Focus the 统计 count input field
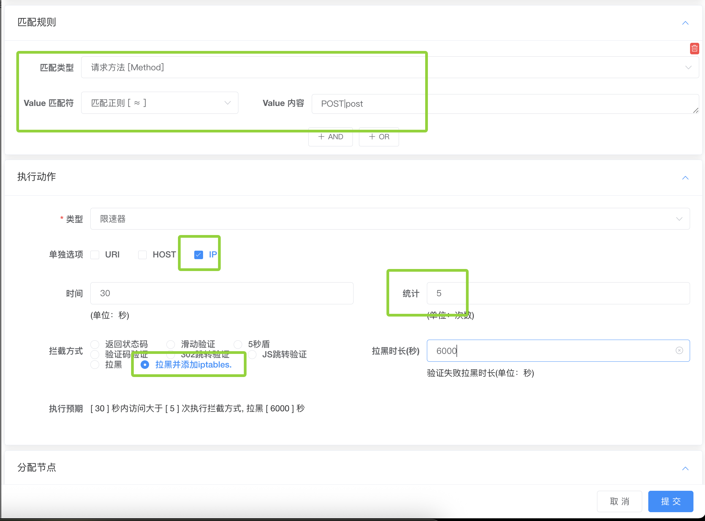Screen dimensions: 705x521 pyautogui.click(x=558, y=293)
